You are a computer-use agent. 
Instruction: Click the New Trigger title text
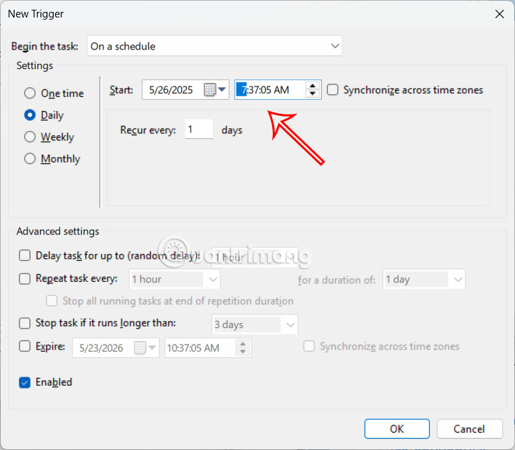(x=36, y=14)
